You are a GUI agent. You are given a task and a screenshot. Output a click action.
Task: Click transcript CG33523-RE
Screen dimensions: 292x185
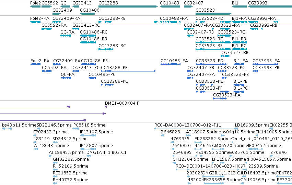click(x=209, y=39)
